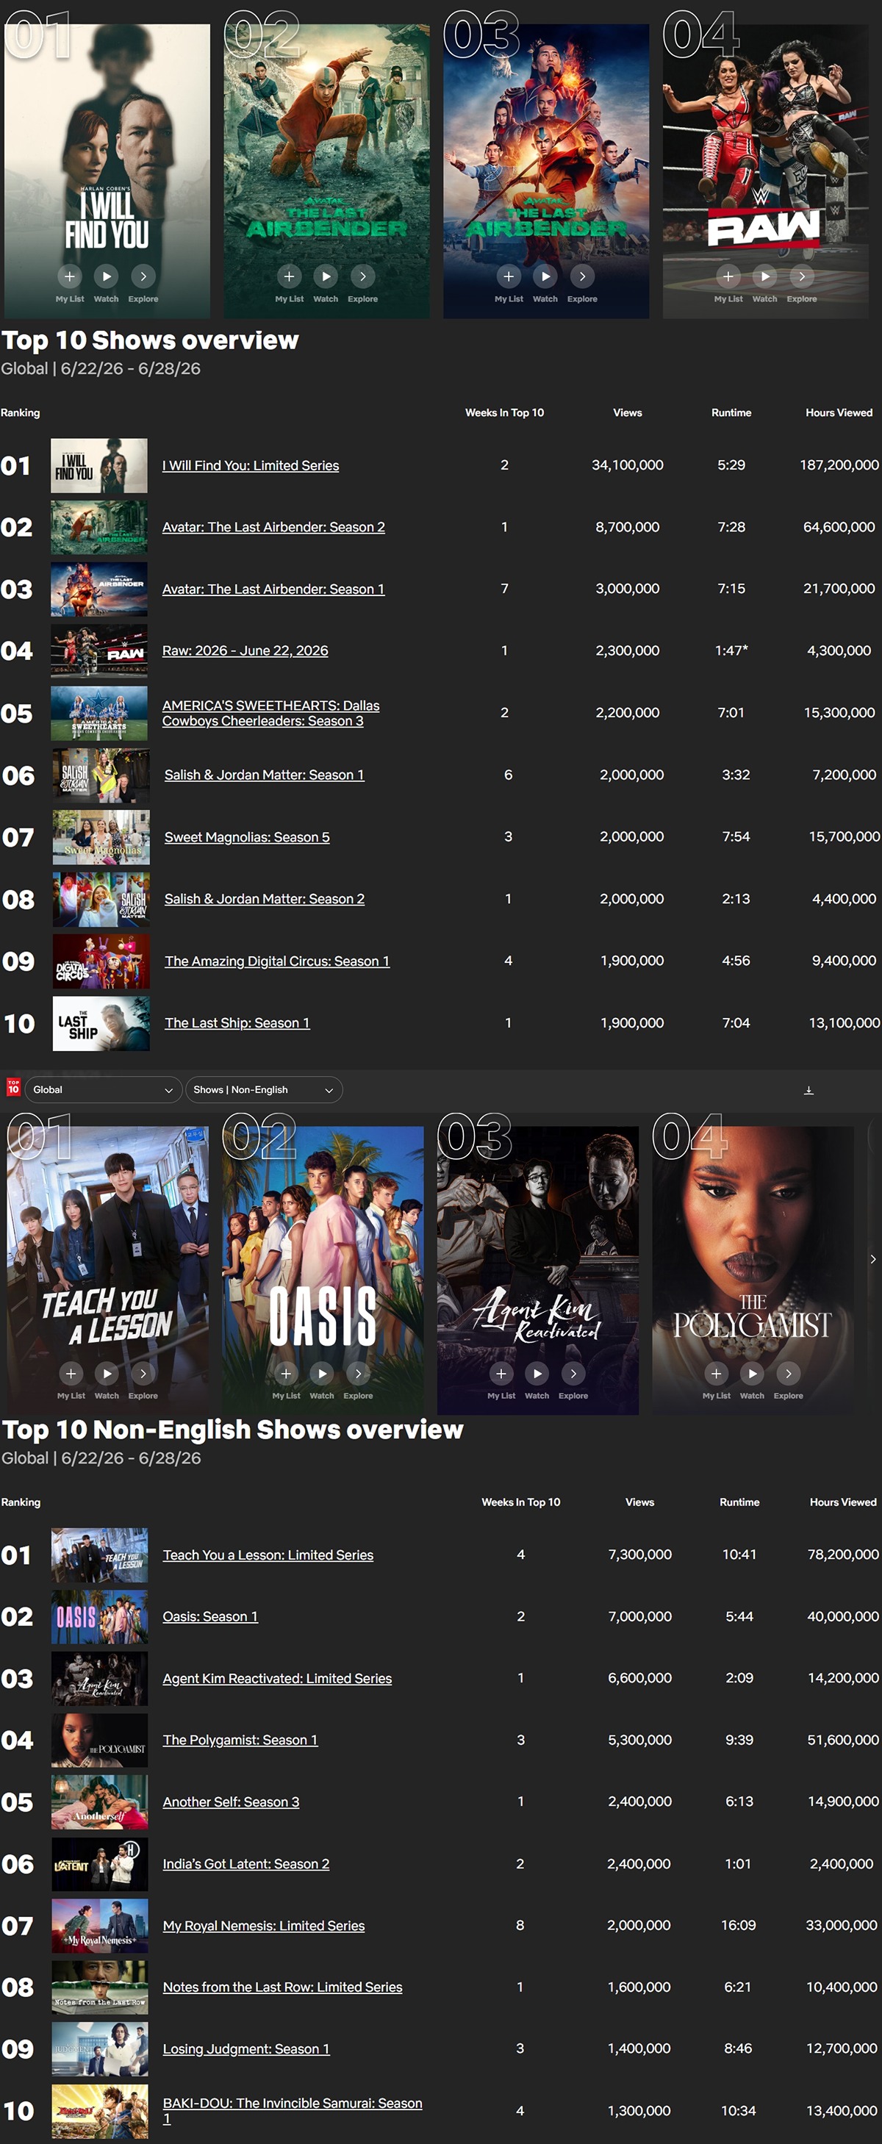Open The Polygamist: Season 1 link
Viewport: 882px width, 2144px height.
pyautogui.click(x=240, y=1740)
